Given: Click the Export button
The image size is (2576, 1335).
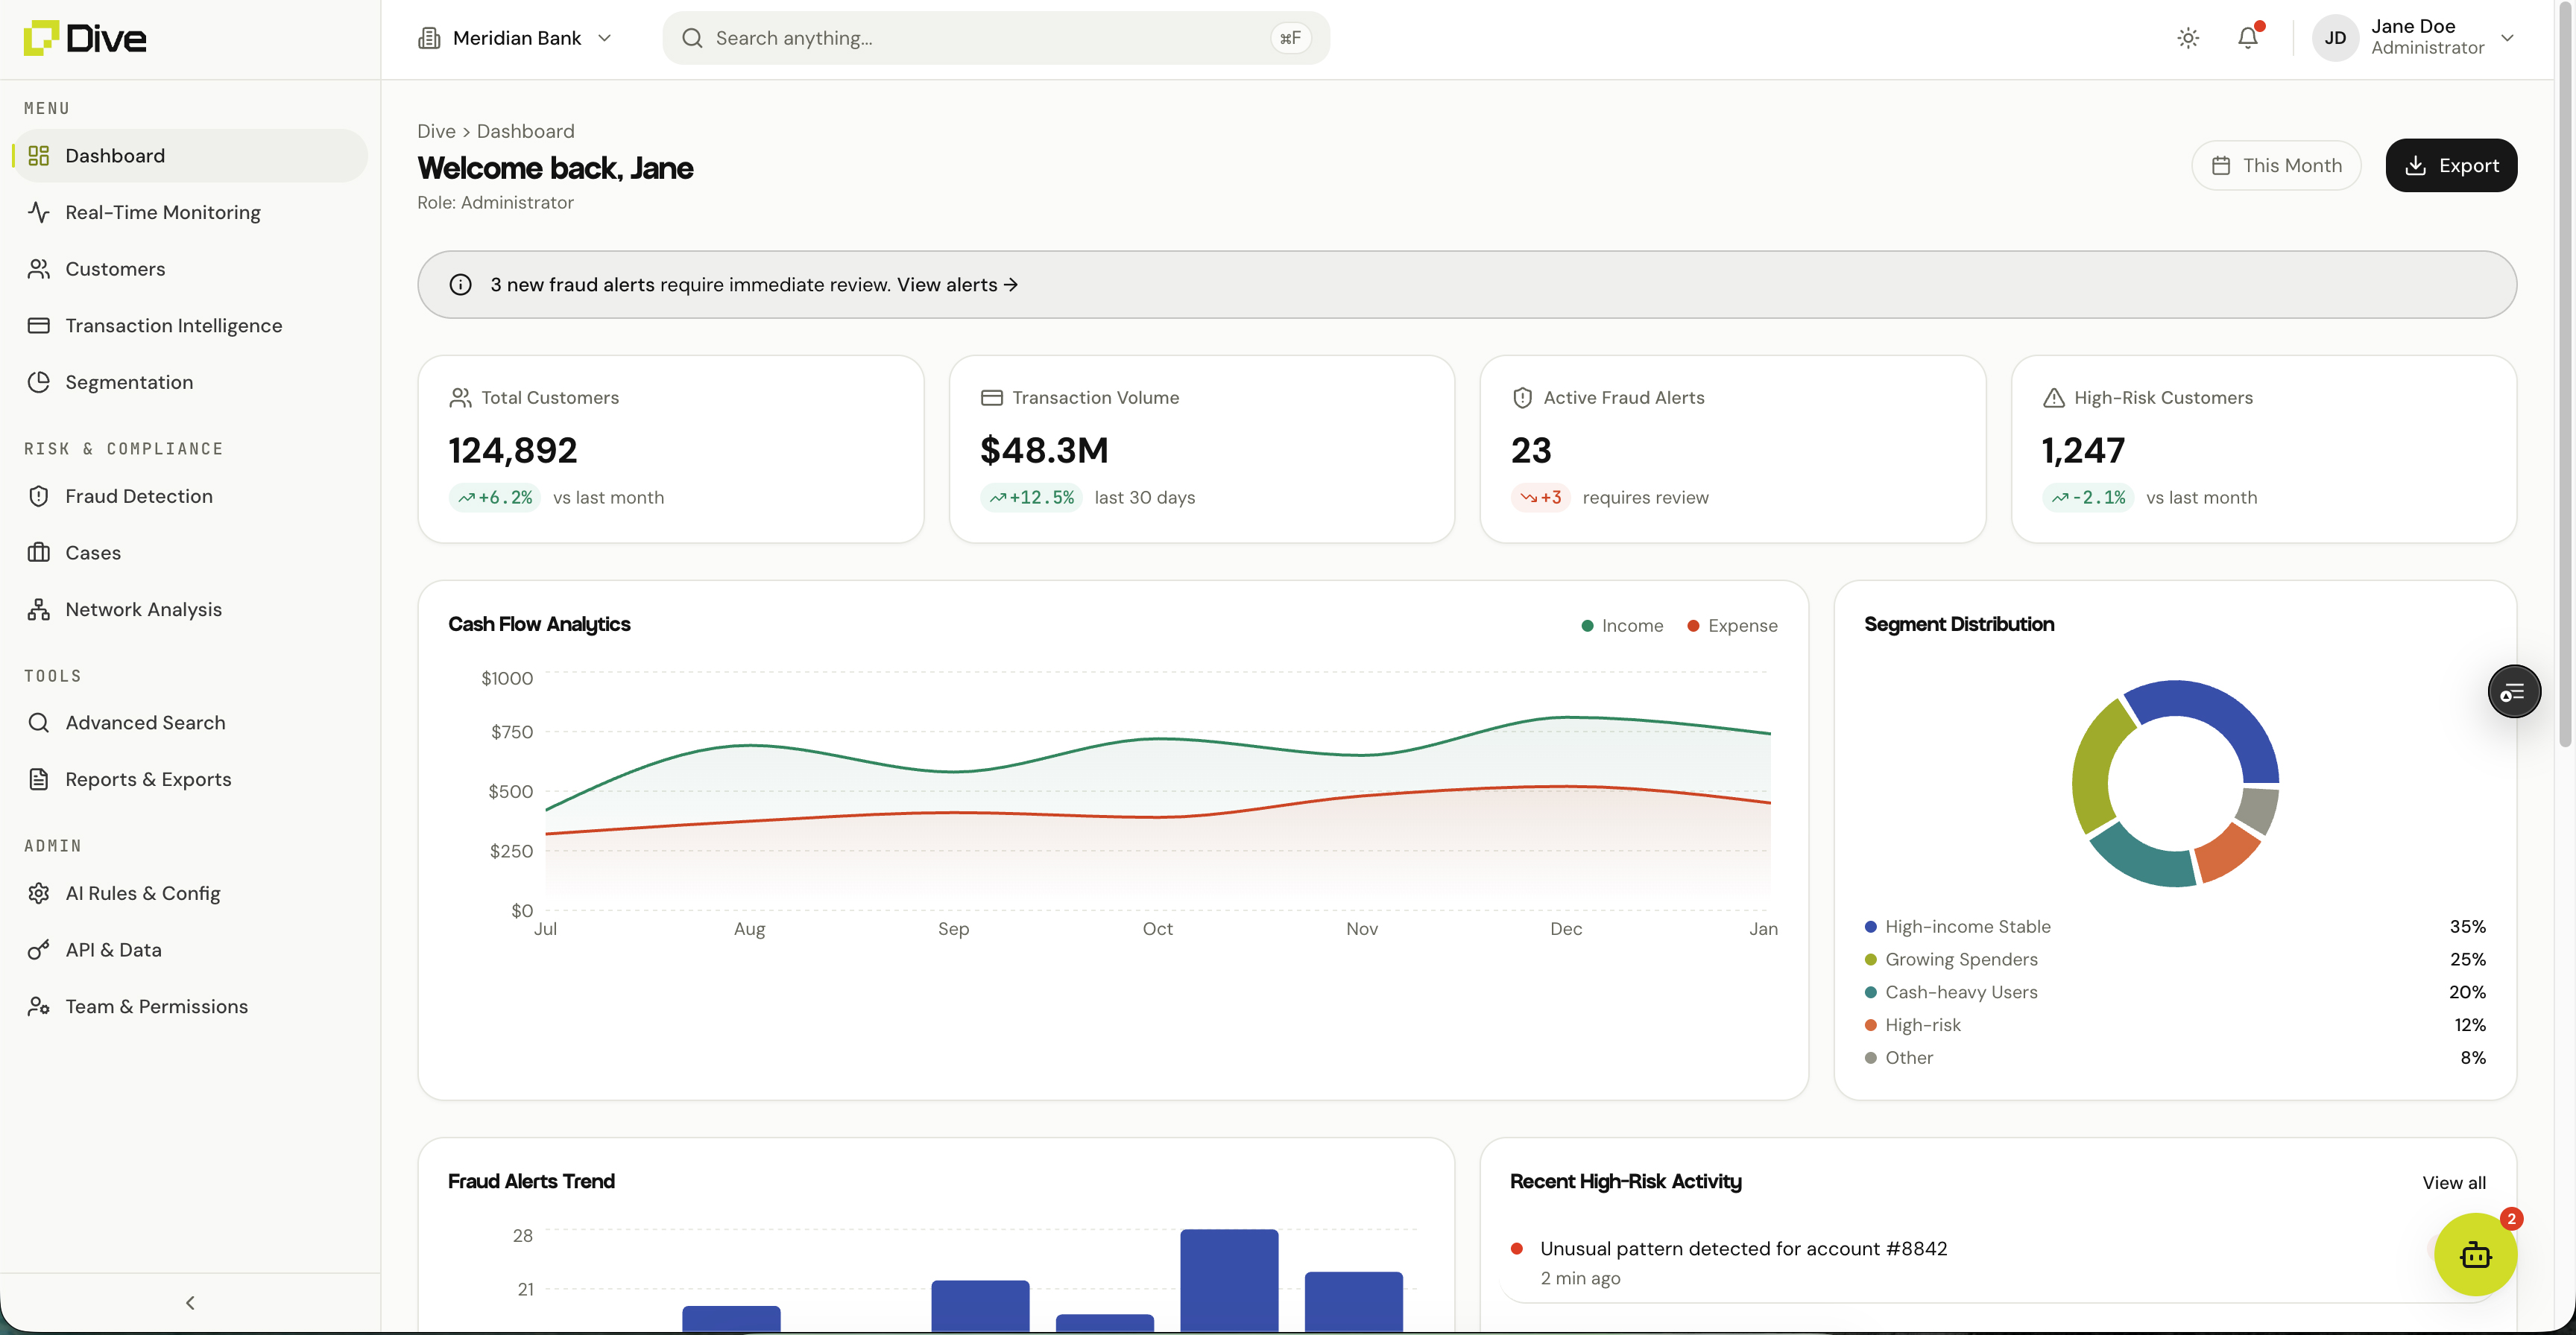Looking at the screenshot, I should click(x=2451, y=166).
